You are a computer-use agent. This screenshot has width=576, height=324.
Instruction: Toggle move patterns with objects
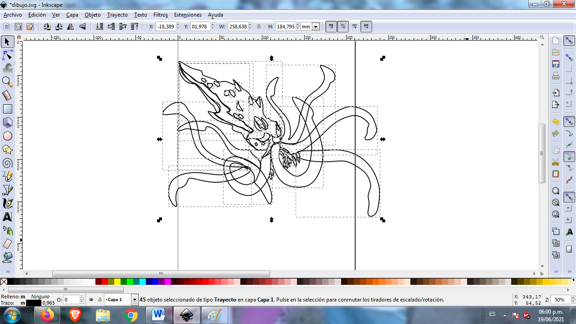(366, 27)
